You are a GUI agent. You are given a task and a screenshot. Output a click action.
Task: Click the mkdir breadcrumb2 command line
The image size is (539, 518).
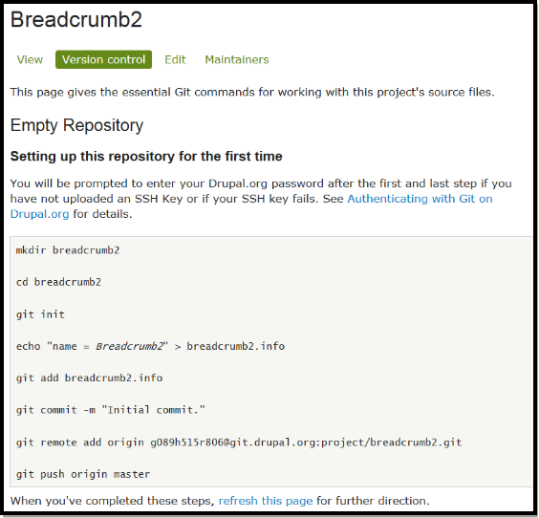click(x=68, y=250)
